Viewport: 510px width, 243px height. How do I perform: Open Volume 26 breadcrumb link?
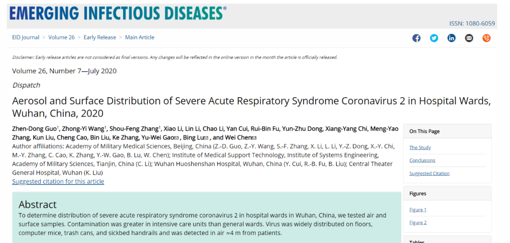61,37
